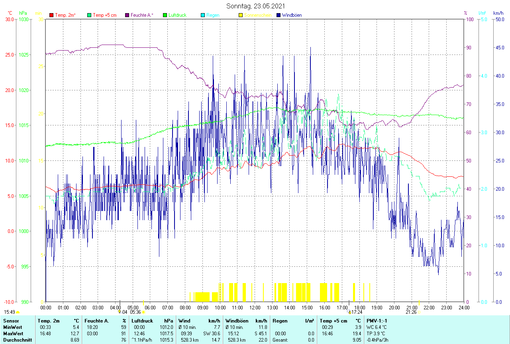Image resolution: width=510 pixels, height=344 pixels.
Task: Click the 1030 value on the hPa axis
Action: [x=24, y=19]
